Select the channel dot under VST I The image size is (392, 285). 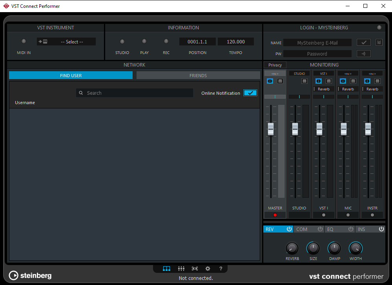tap(324, 215)
